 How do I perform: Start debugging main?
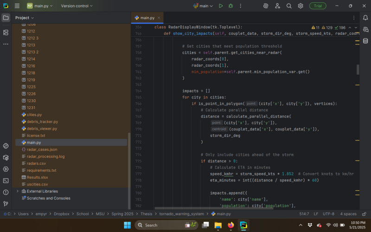tap(230, 6)
